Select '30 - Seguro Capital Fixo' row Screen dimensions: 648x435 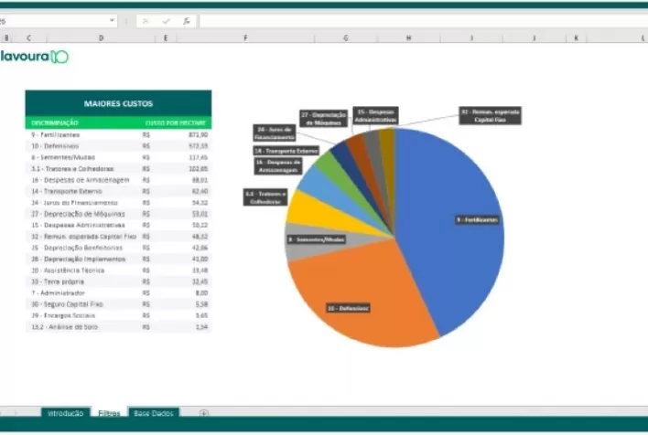118,304
